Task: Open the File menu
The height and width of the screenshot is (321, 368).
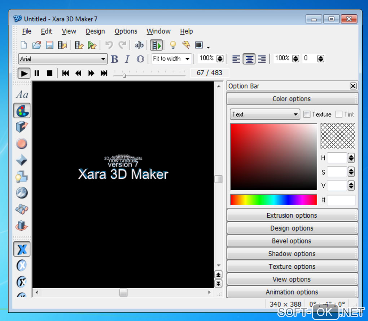Action: coord(27,31)
